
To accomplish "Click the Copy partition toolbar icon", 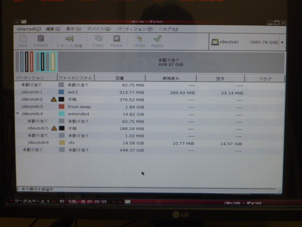I will (x=99, y=38).
